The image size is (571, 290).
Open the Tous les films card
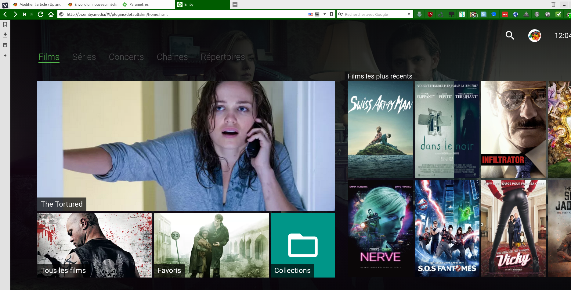tap(95, 245)
